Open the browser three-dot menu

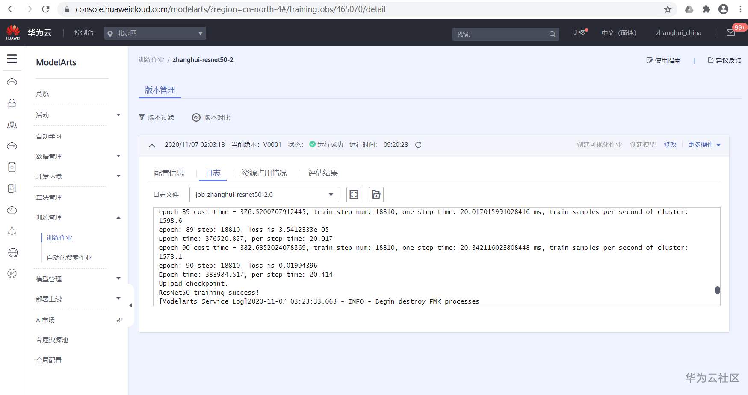pyautogui.click(x=740, y=9)
